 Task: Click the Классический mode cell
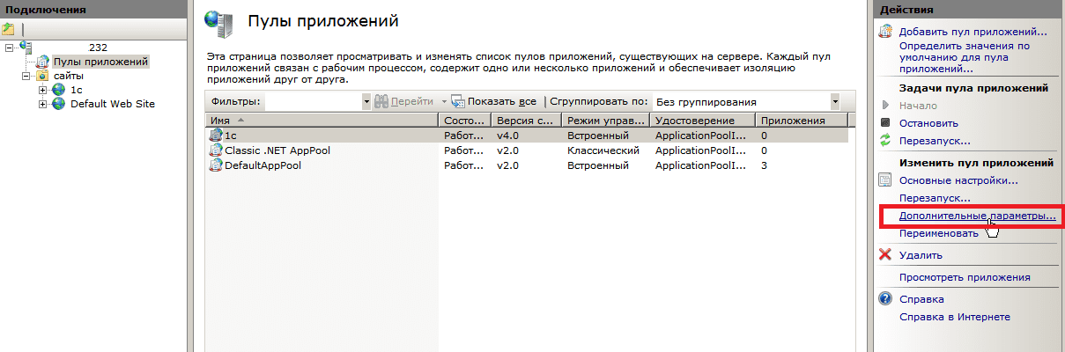(x=603, y=150)
